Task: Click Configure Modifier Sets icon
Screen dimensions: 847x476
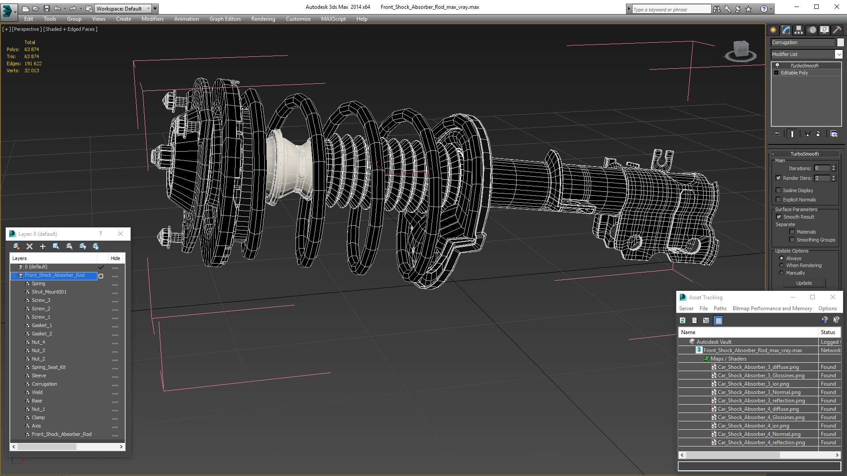Action: click(834, 134)
